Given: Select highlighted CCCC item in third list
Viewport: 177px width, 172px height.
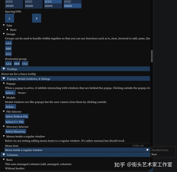Looking at the screenshot, I should click(x=53, y=1).
